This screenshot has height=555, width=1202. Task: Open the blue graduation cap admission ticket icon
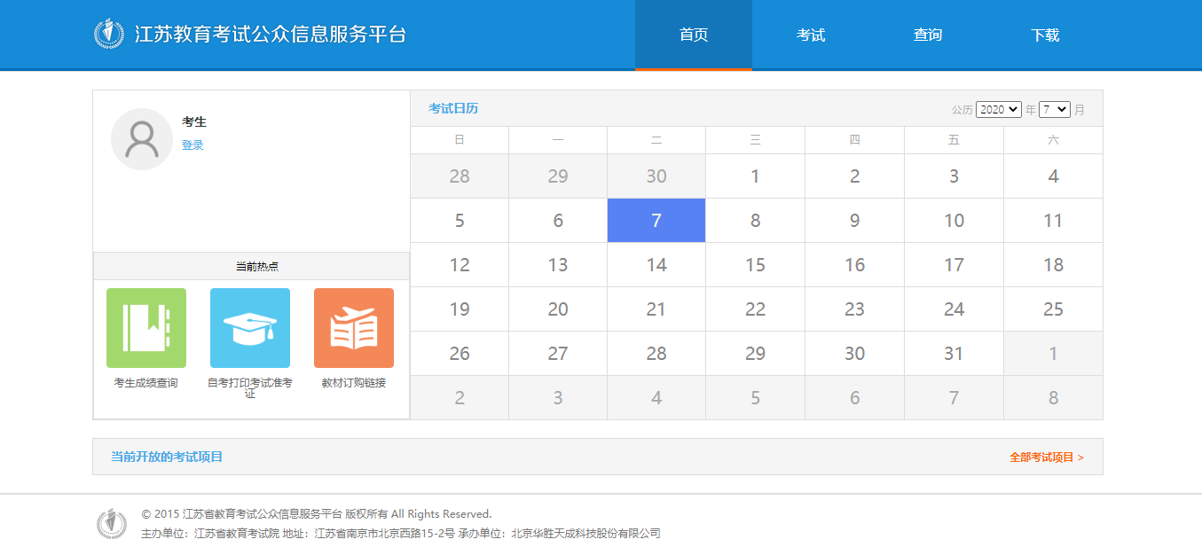[249, 327]
